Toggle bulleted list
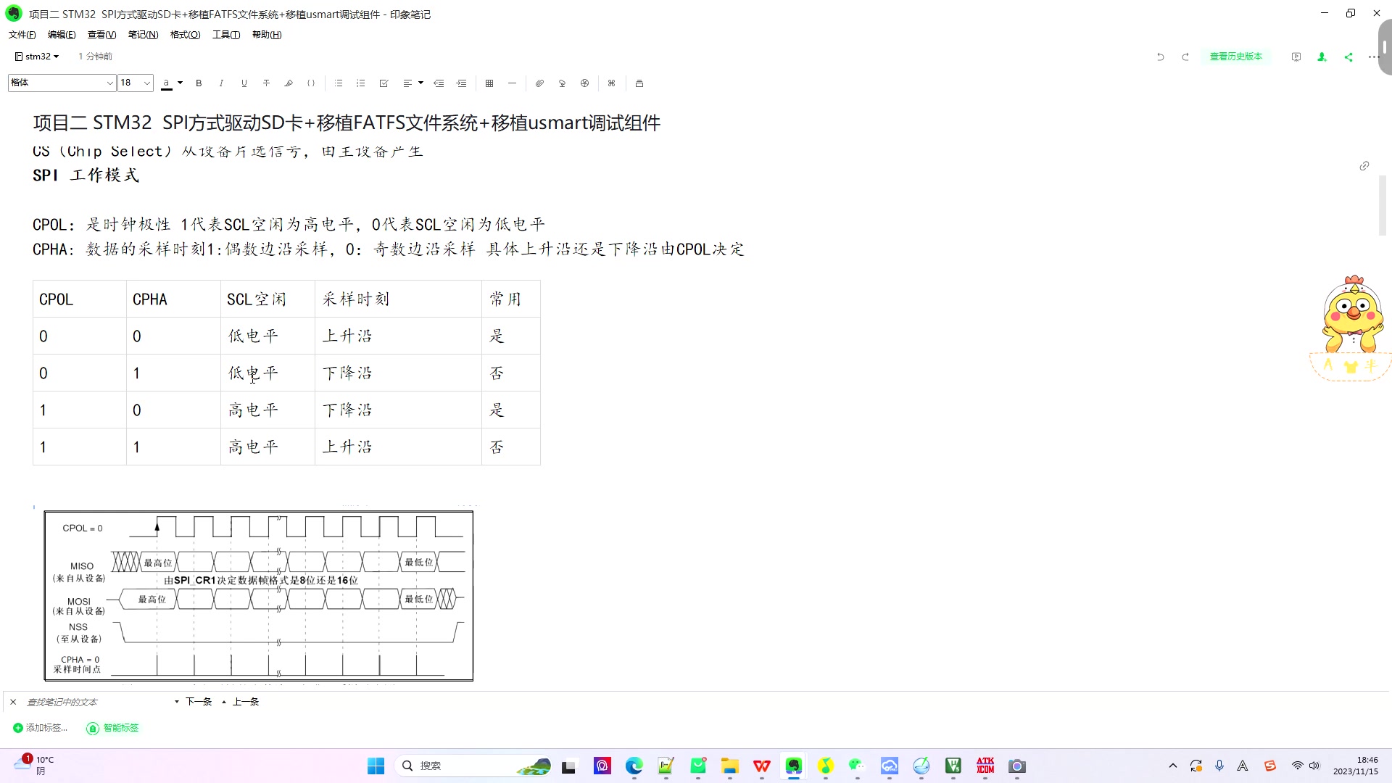 [x=339, y=83]
